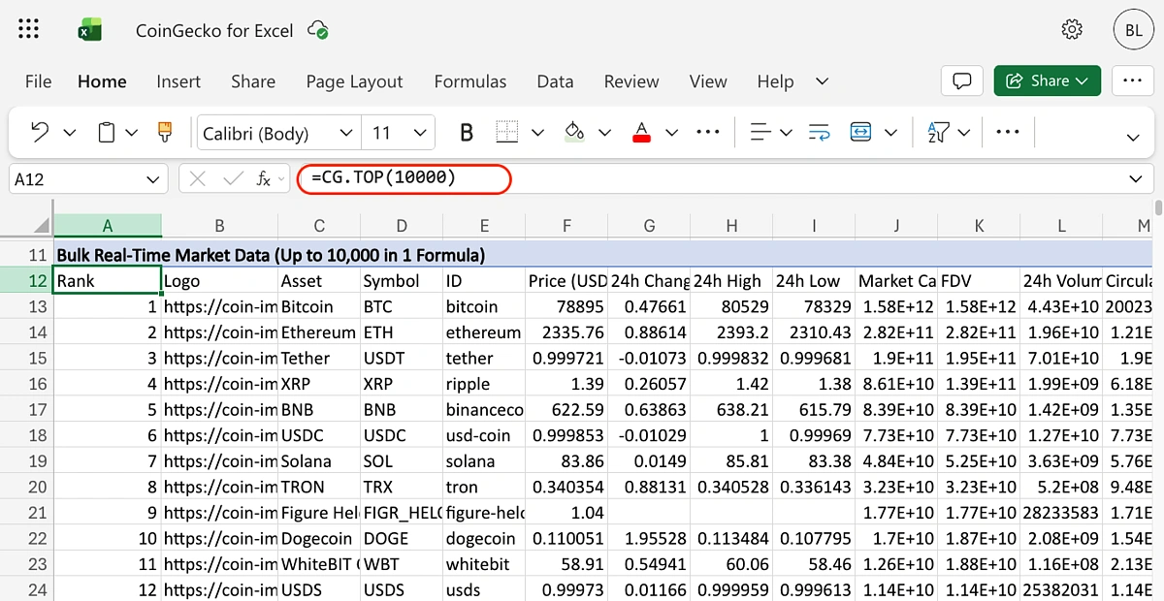The width and height of the screenshot is (1164, 601).
Task: Expand the Undo history dropdown
Action: [70, 133]
